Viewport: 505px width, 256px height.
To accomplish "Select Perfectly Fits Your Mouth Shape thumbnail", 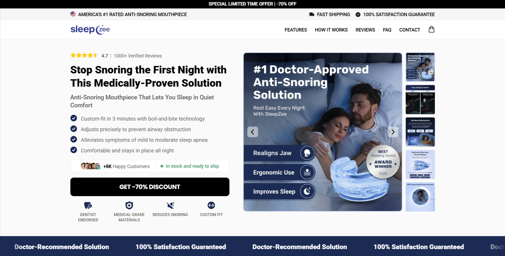I will coord(420,164).
